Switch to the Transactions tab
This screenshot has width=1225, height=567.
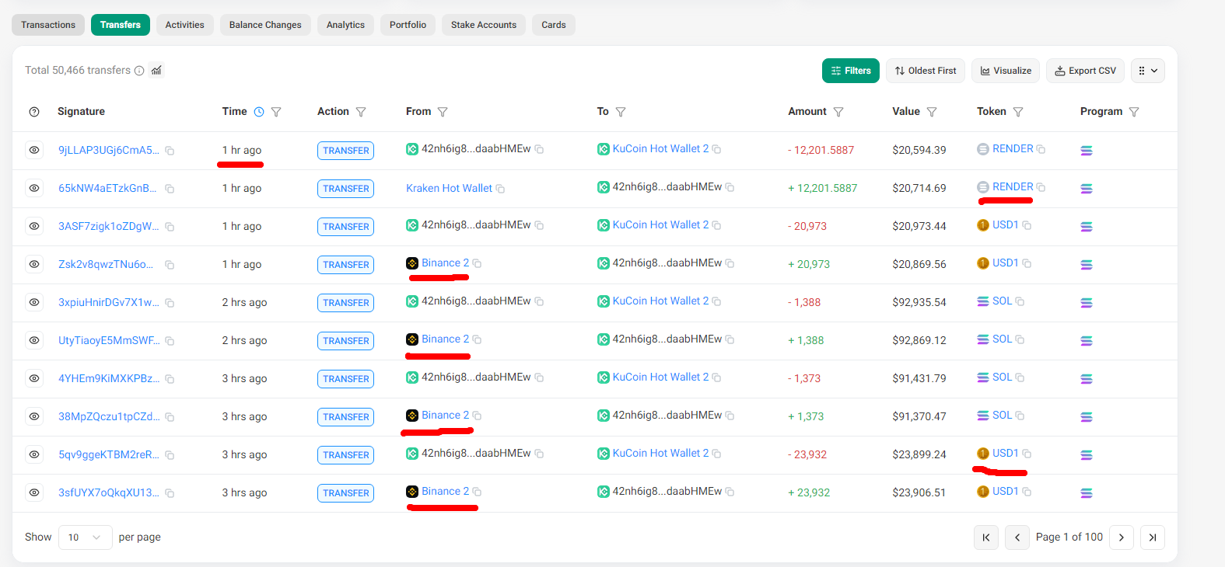48,25
